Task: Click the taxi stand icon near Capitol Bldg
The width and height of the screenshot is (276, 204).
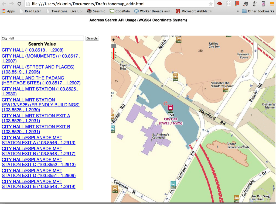Action: point(175,77)
